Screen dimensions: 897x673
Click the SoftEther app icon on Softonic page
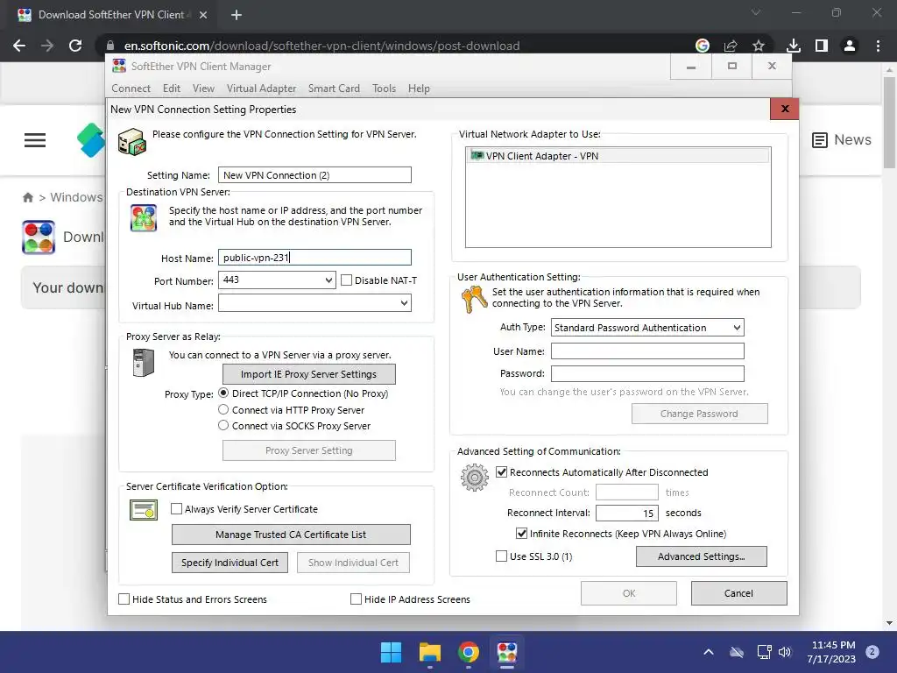[x=39, y=237]
